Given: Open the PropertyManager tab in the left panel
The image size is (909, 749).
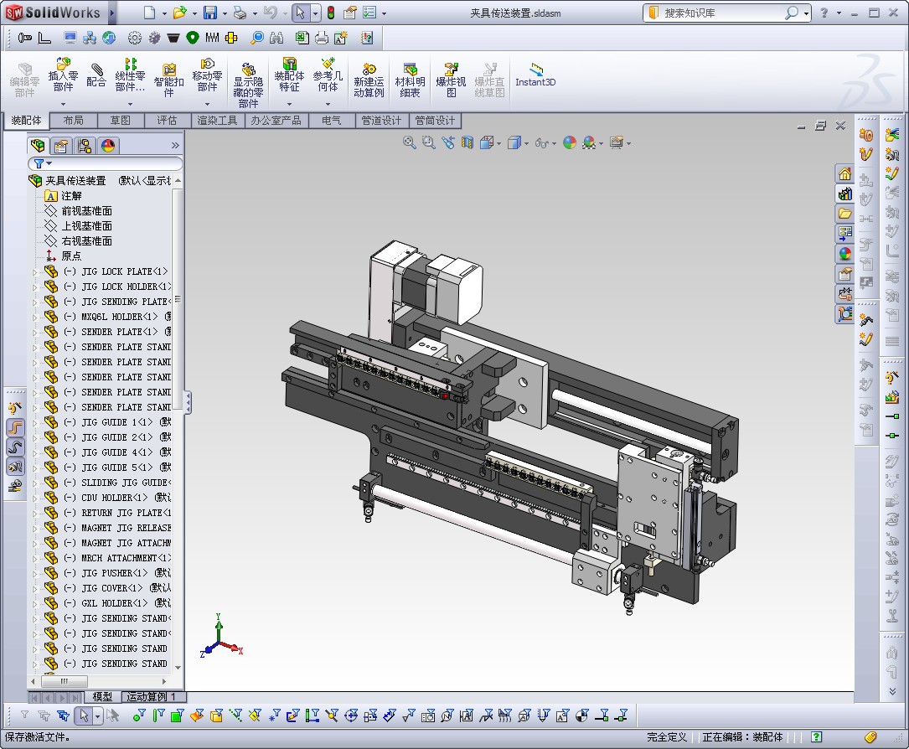Looking at the screenshot, I should tap(61, 146).
